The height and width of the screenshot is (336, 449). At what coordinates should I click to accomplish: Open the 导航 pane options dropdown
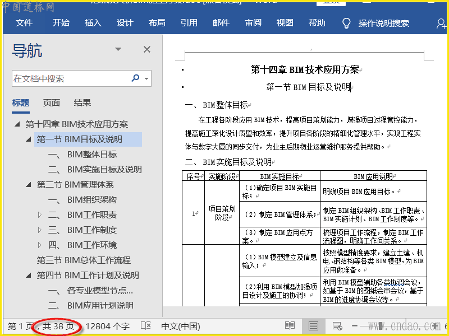[x=118, y=50]
